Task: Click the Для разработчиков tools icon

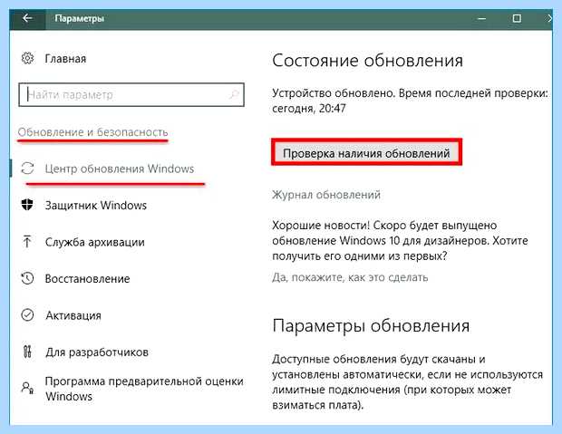Action: tap(27, 352)
